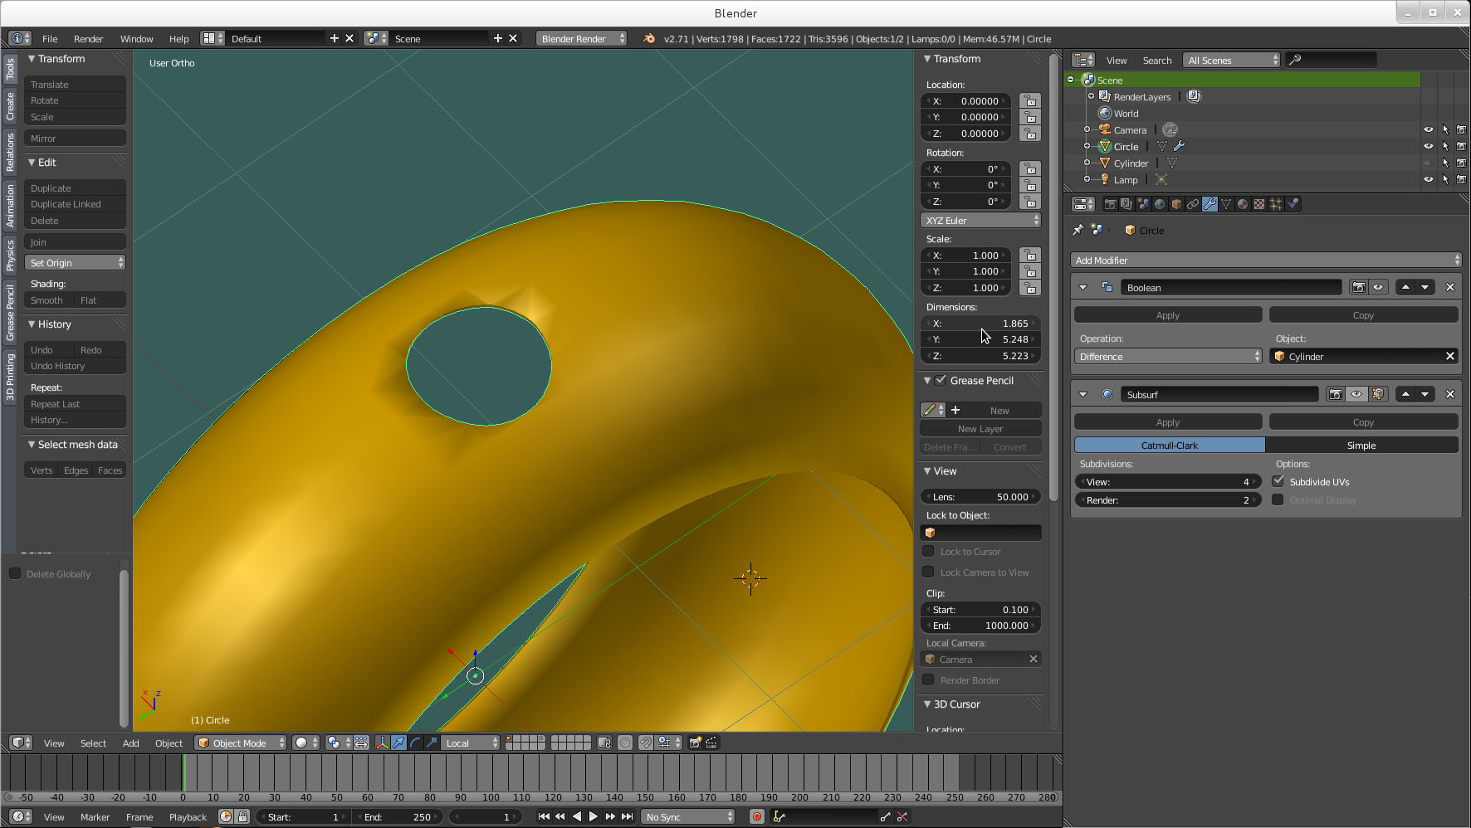This screenshot has width=1471, height=828.
Task: Click the OpenGL render camera icon in viewport header
Action: tap(695, 743)
